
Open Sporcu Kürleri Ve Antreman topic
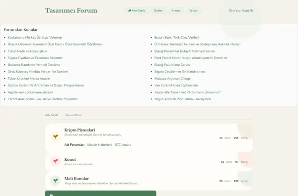point(46,85)
